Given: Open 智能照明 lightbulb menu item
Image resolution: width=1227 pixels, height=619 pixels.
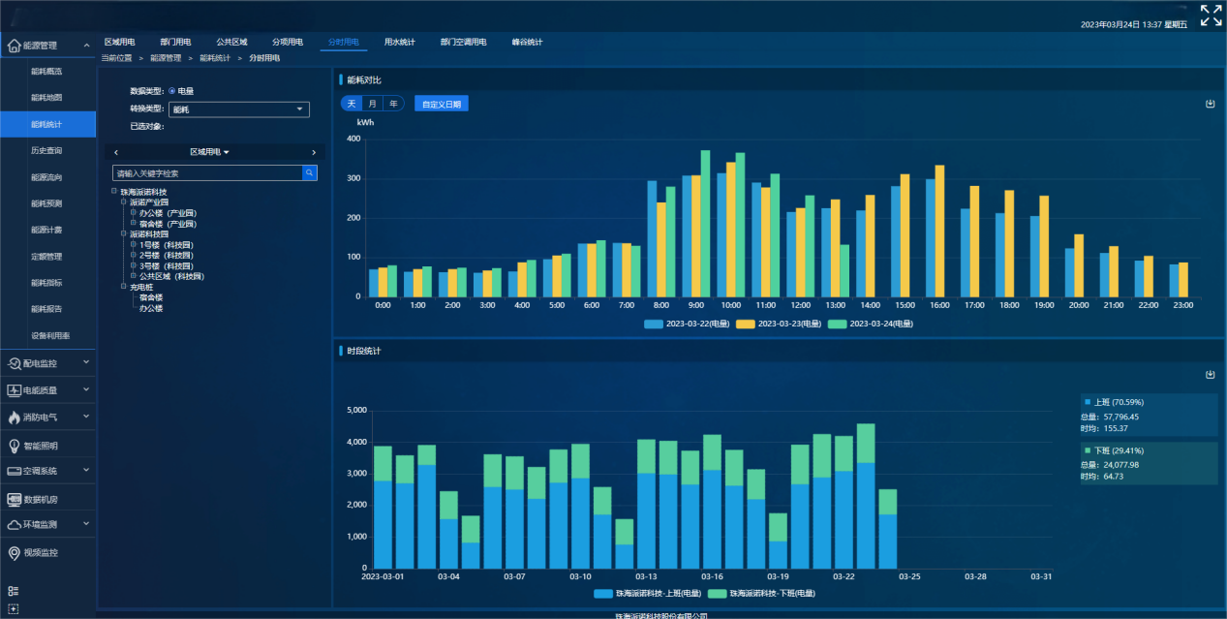Looking at the screenshot, I should coord(41,447).
